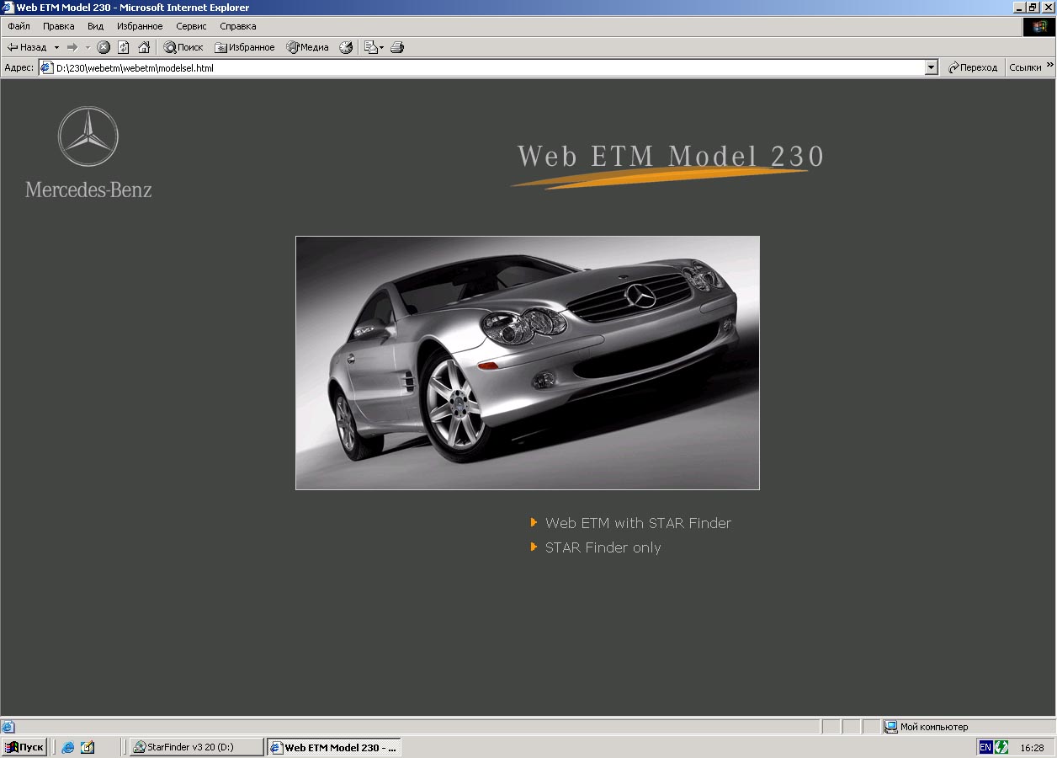This screenshot has height=758, width=1057.
Task: Click the Print icon in the toolbar
Action: click(397, 47)
